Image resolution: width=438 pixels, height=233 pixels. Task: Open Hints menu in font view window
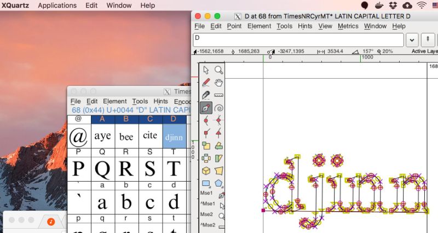160,101
